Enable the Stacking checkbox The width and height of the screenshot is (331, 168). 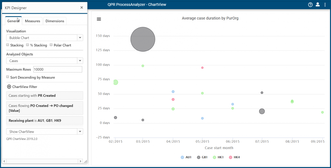pyautogui.click(x=8, y=45)
